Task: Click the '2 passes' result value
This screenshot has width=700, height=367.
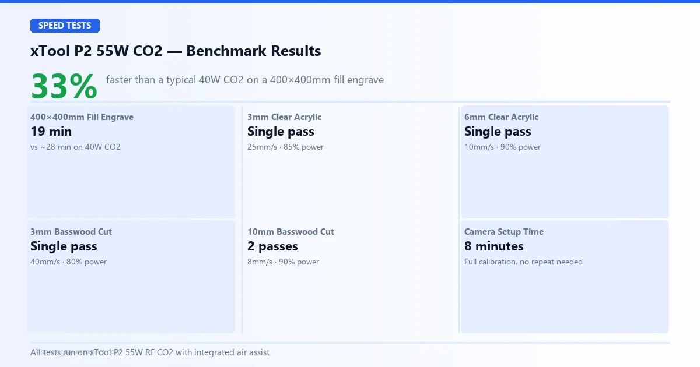Action: pyautogui.click(x=272, y=246)
